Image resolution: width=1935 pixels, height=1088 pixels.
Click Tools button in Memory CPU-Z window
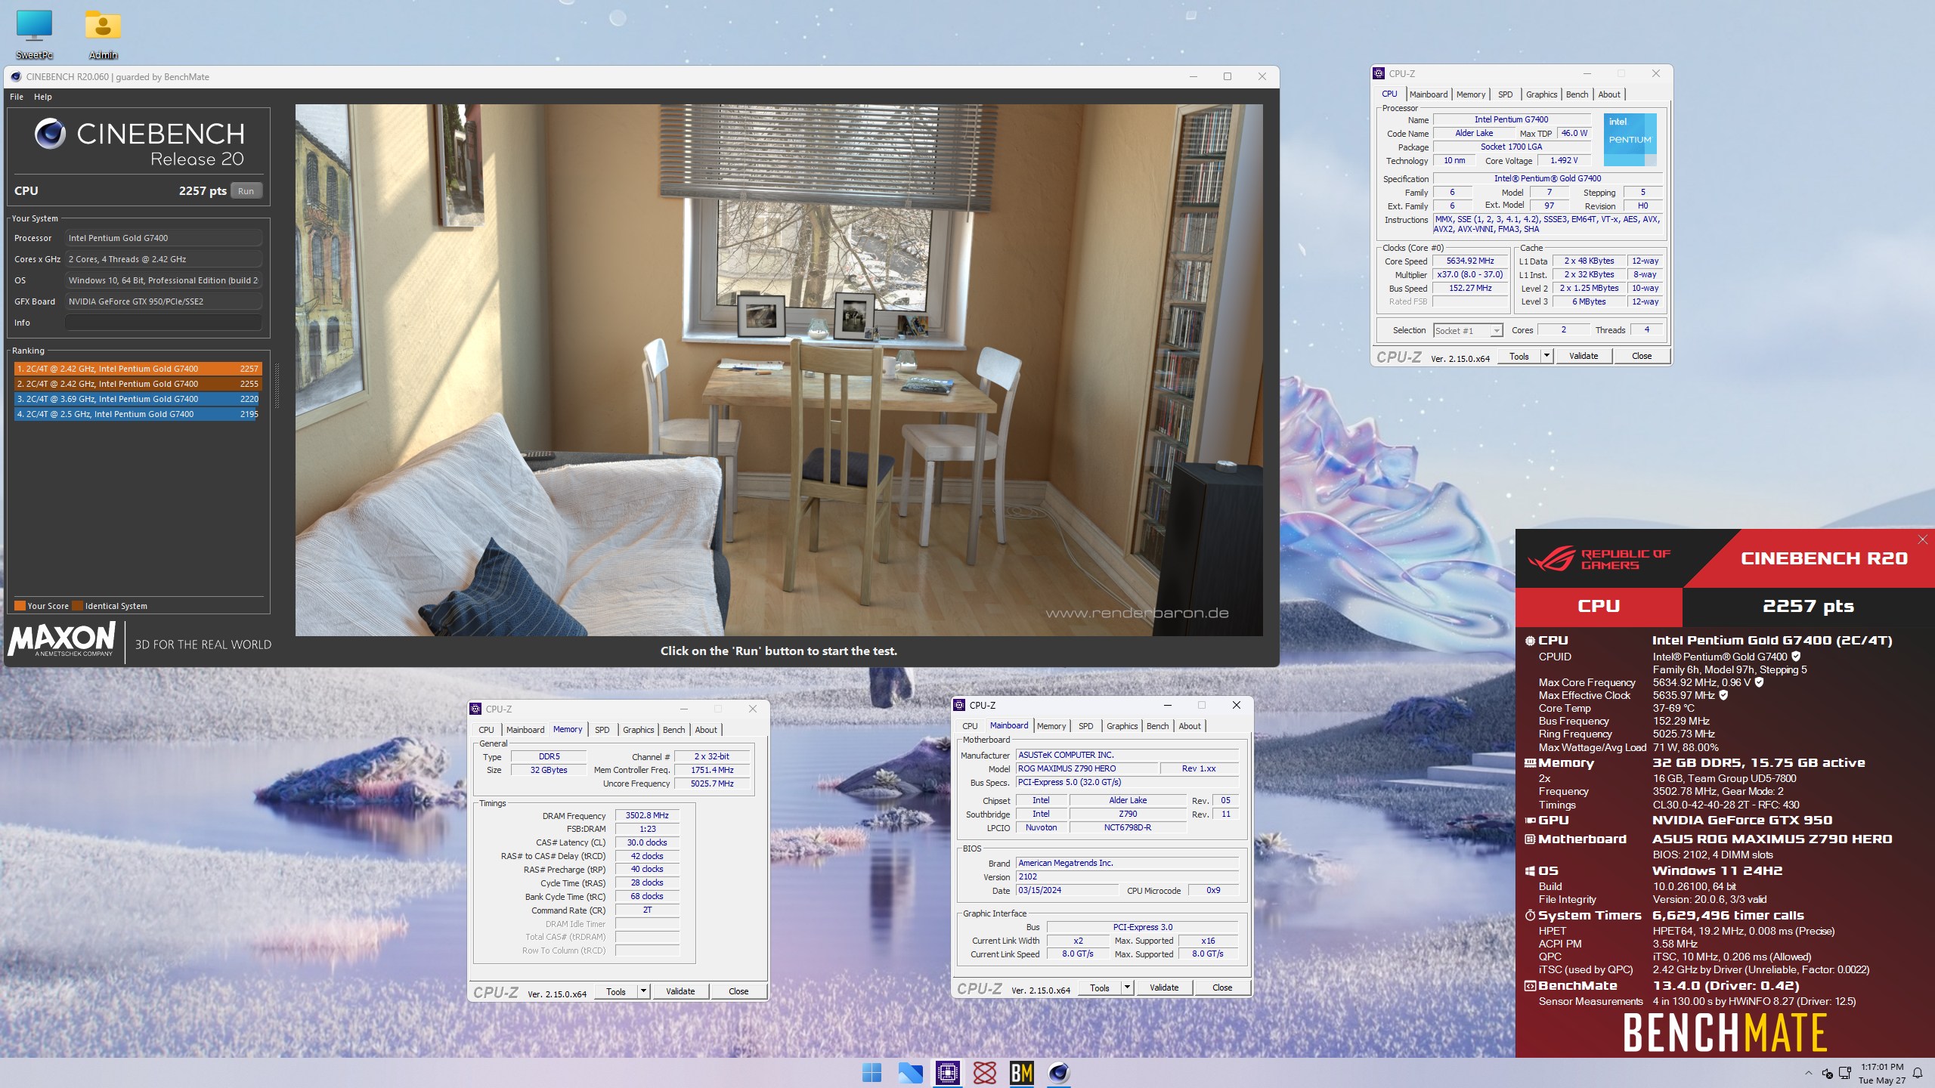[x=615, y=991]
